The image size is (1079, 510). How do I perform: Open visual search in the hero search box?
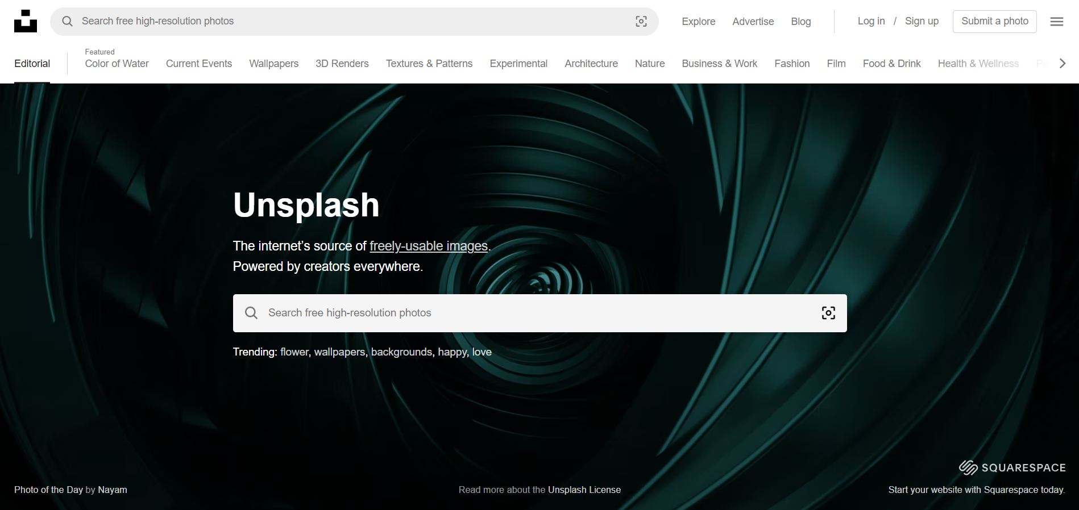[x=828, y=313]
